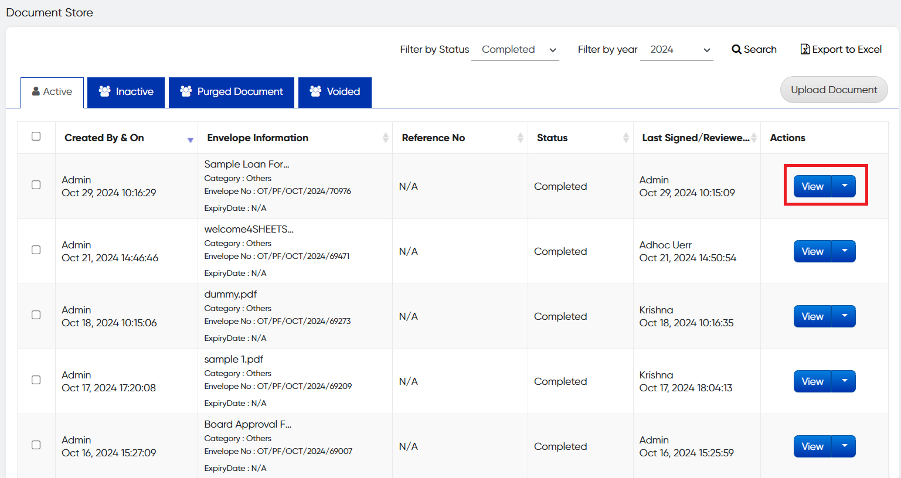
Task: Click the Upload Document button
Action: point(834,90)
